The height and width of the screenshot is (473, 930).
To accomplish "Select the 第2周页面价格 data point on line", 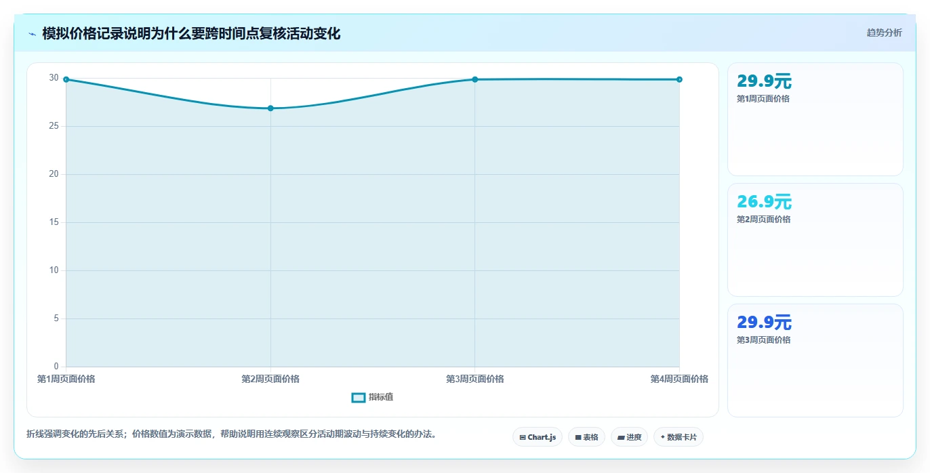I will 270,108.
